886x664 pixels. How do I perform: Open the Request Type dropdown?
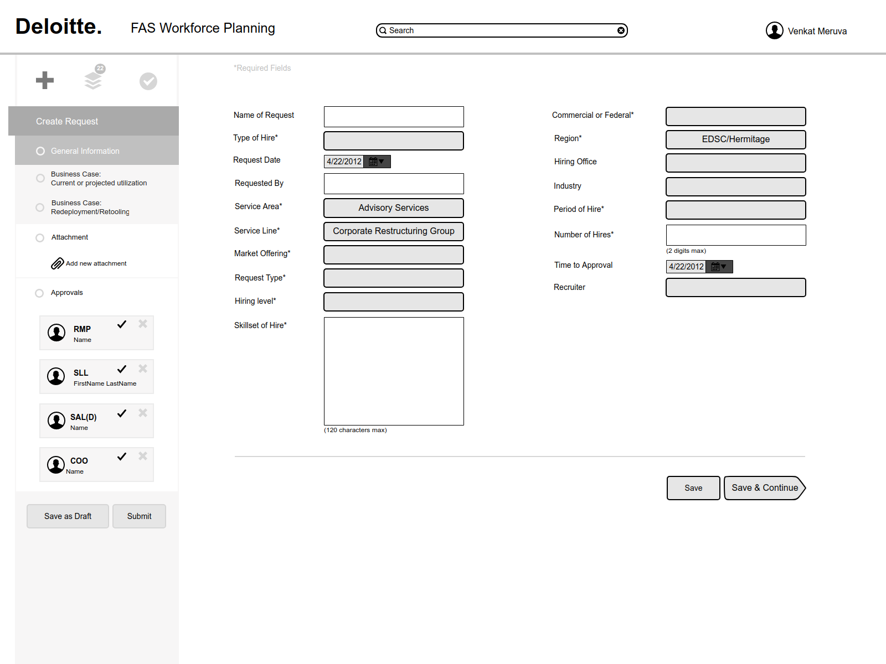click(394, 278)
